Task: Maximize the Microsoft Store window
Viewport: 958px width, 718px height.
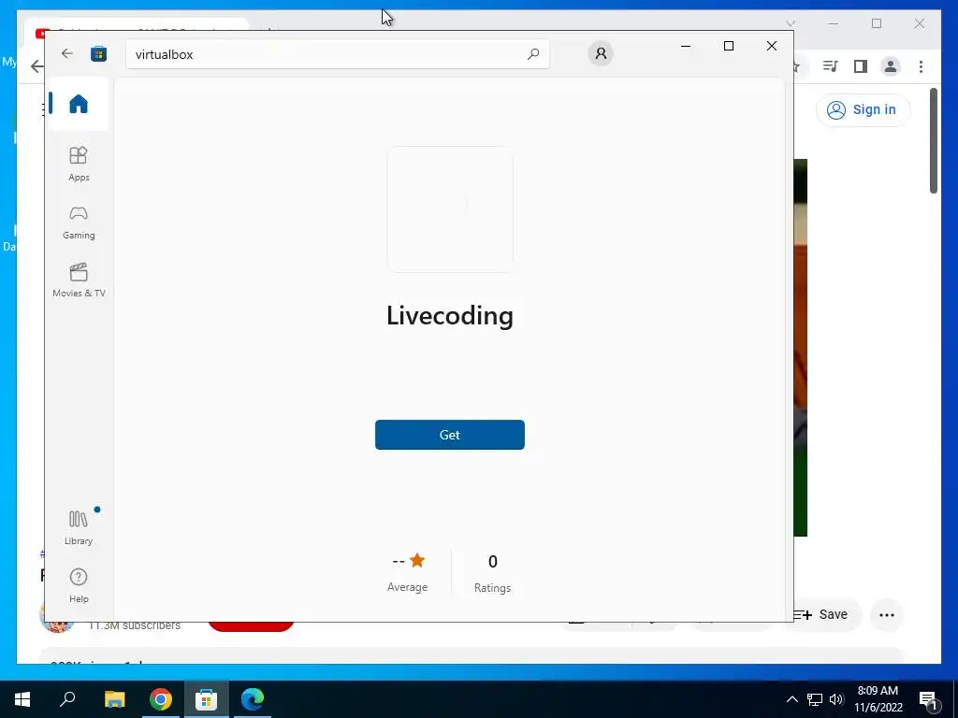Action: [x=728, y=46]
